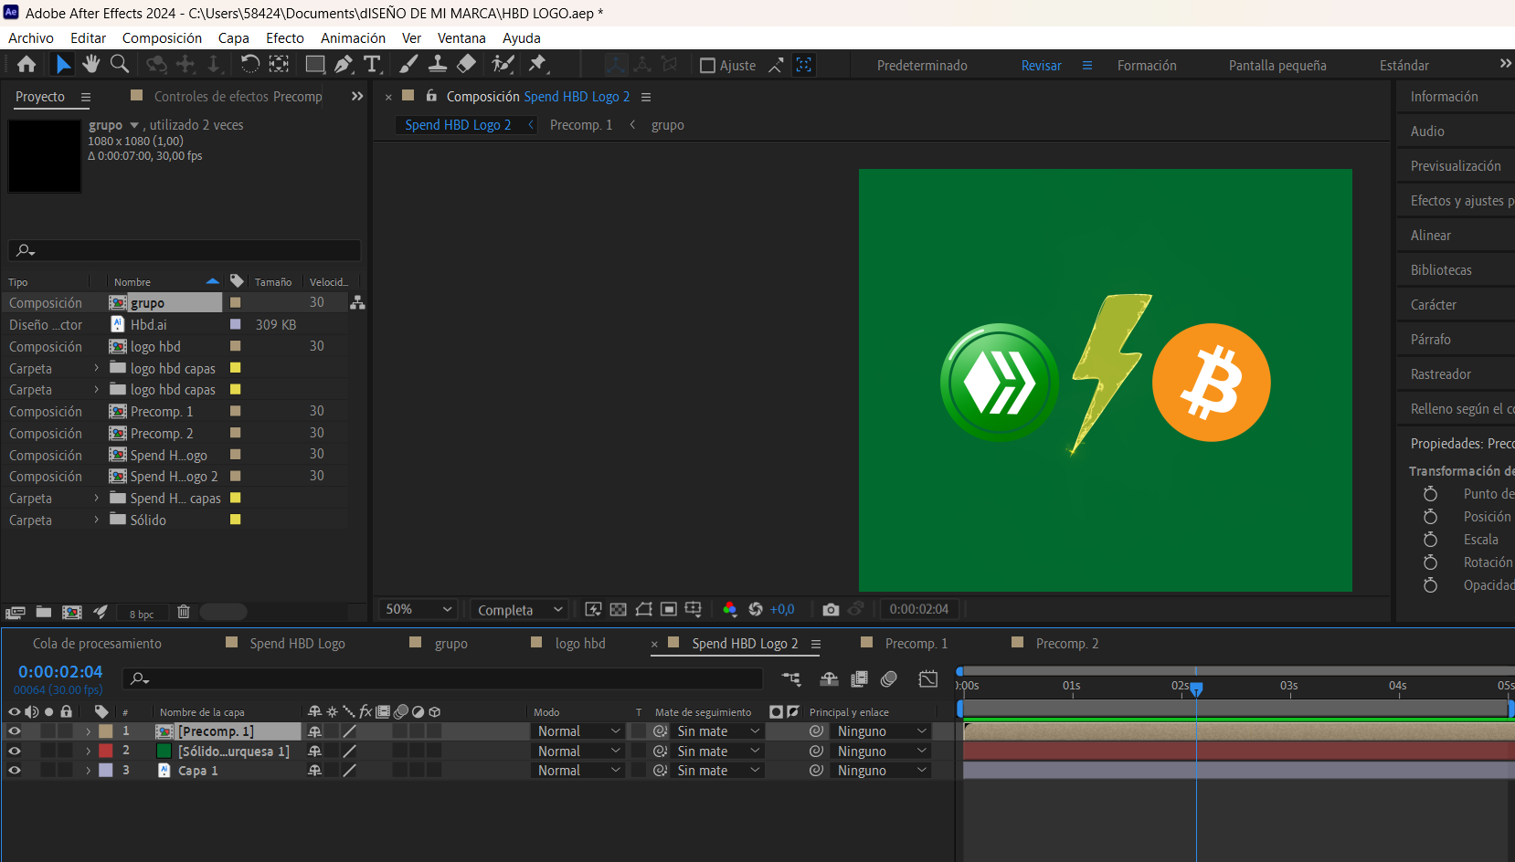This screenshot has height=862, width=1515.
Task: Select the Pen tool
Action: 344,64
